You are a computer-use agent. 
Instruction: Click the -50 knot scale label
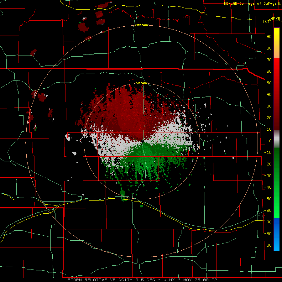click(x=268, y=199)
